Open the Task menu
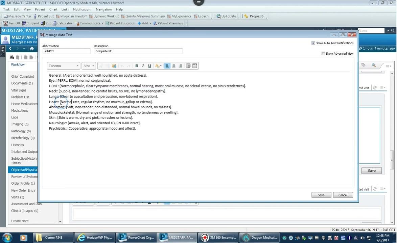397x243 pixels. click(6, 9)
